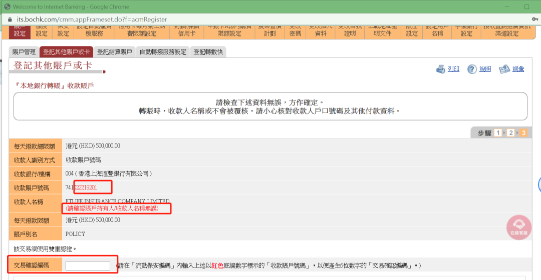Image resolution: width=541 pixels, height=280 pixels.
Task: Click the 每天撥款限額 value 港元 (HKD) 500,000.00
Action: point(93,219)
